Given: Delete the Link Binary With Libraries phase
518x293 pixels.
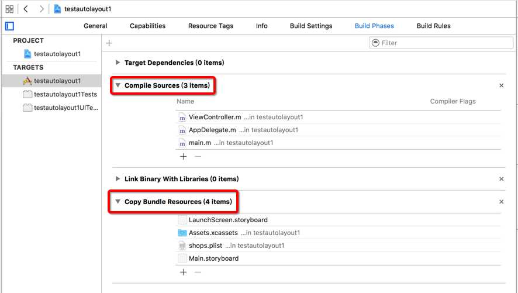Looking at the screenshot, I should [501, 179].
